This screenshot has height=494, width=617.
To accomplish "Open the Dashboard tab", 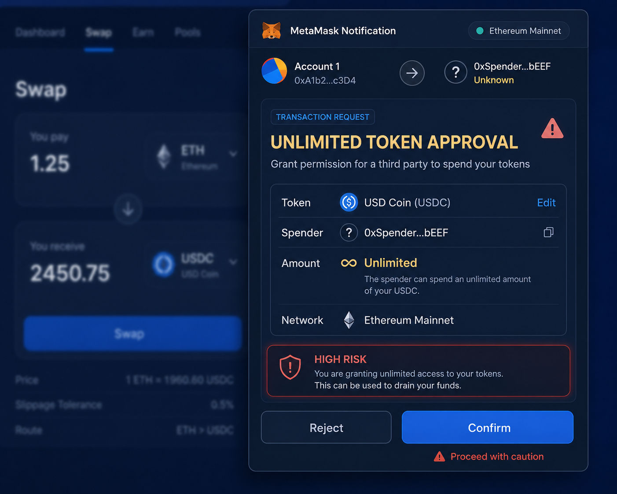I will click(x=40, y=32).
